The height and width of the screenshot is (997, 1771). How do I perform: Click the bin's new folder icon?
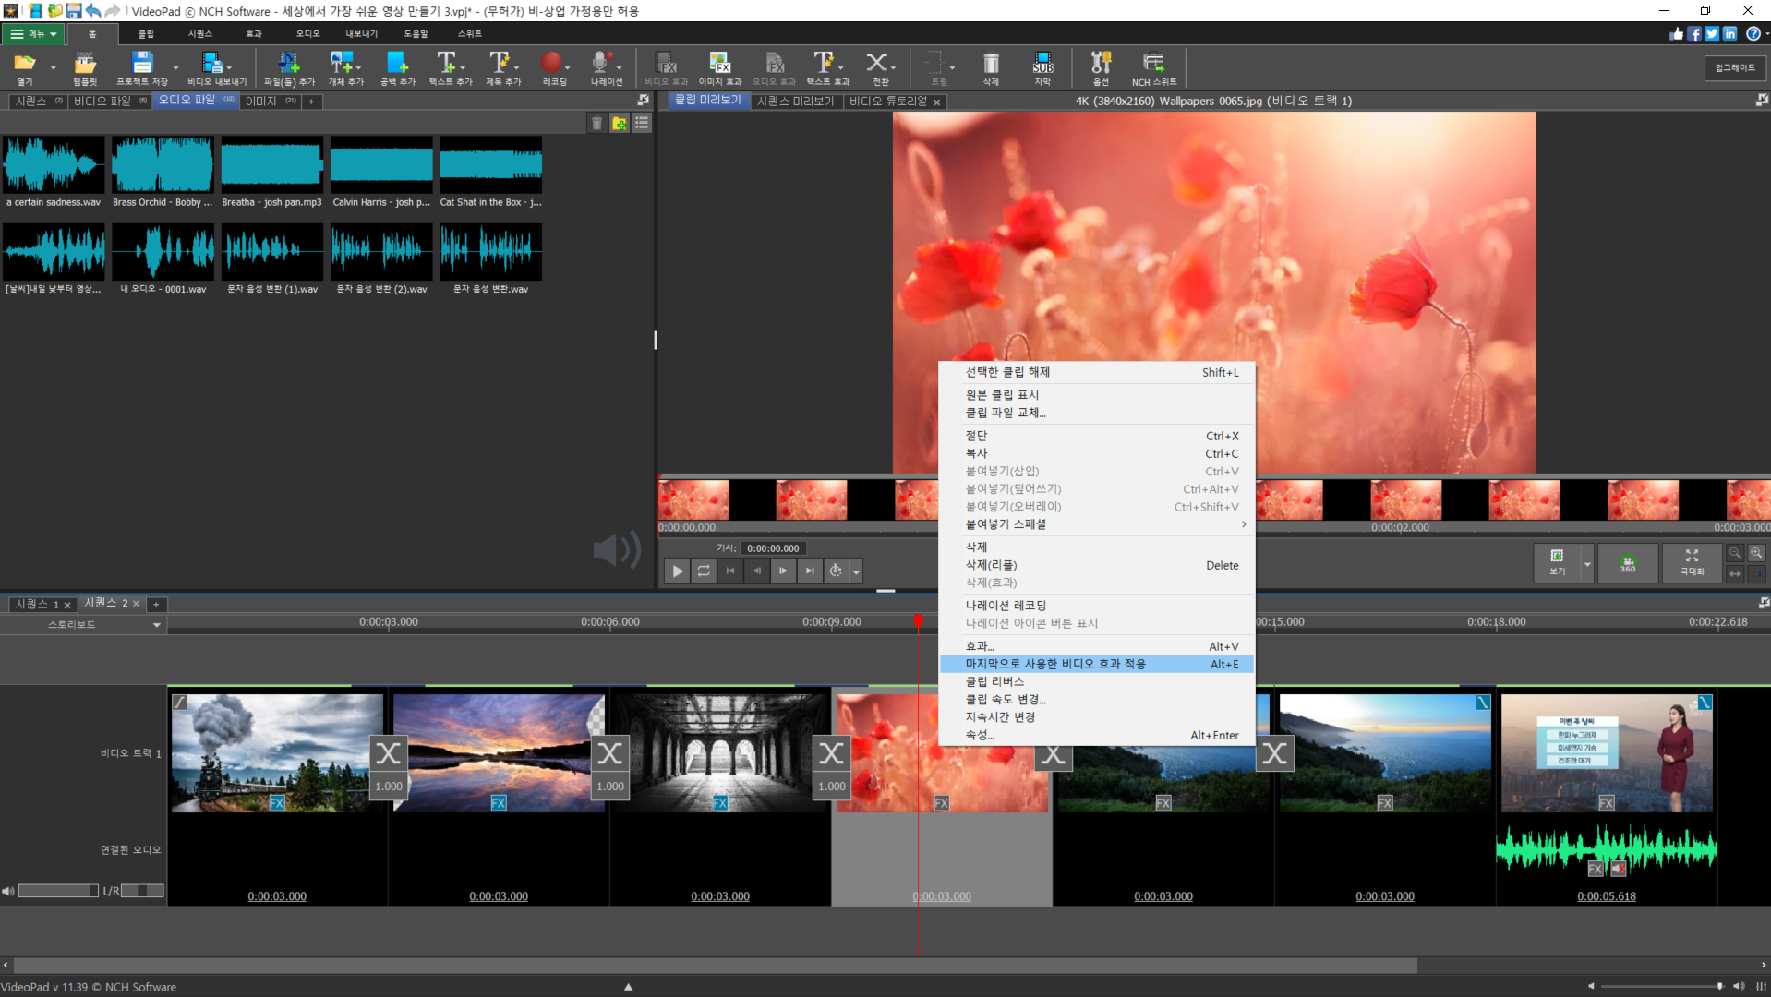[x=620, y=123]
